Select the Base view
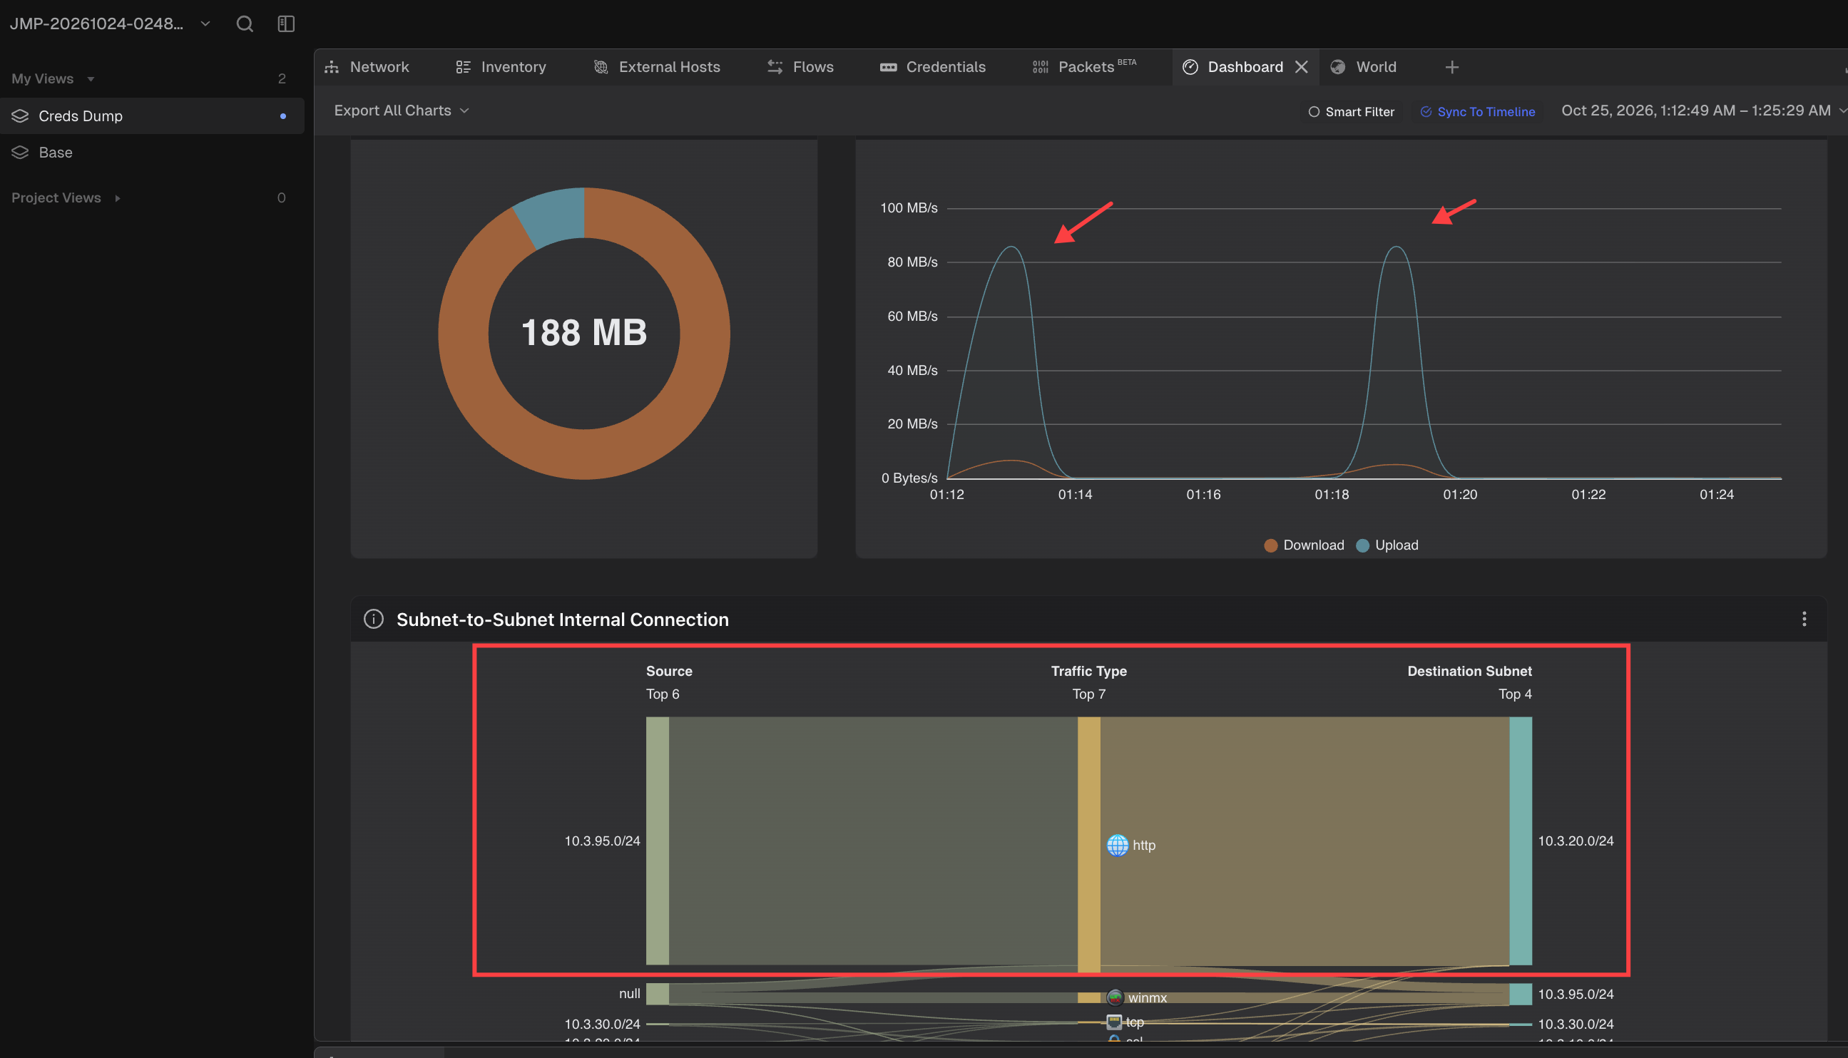Viewport: 1848px width, 1058px height. tap(152, 153)
